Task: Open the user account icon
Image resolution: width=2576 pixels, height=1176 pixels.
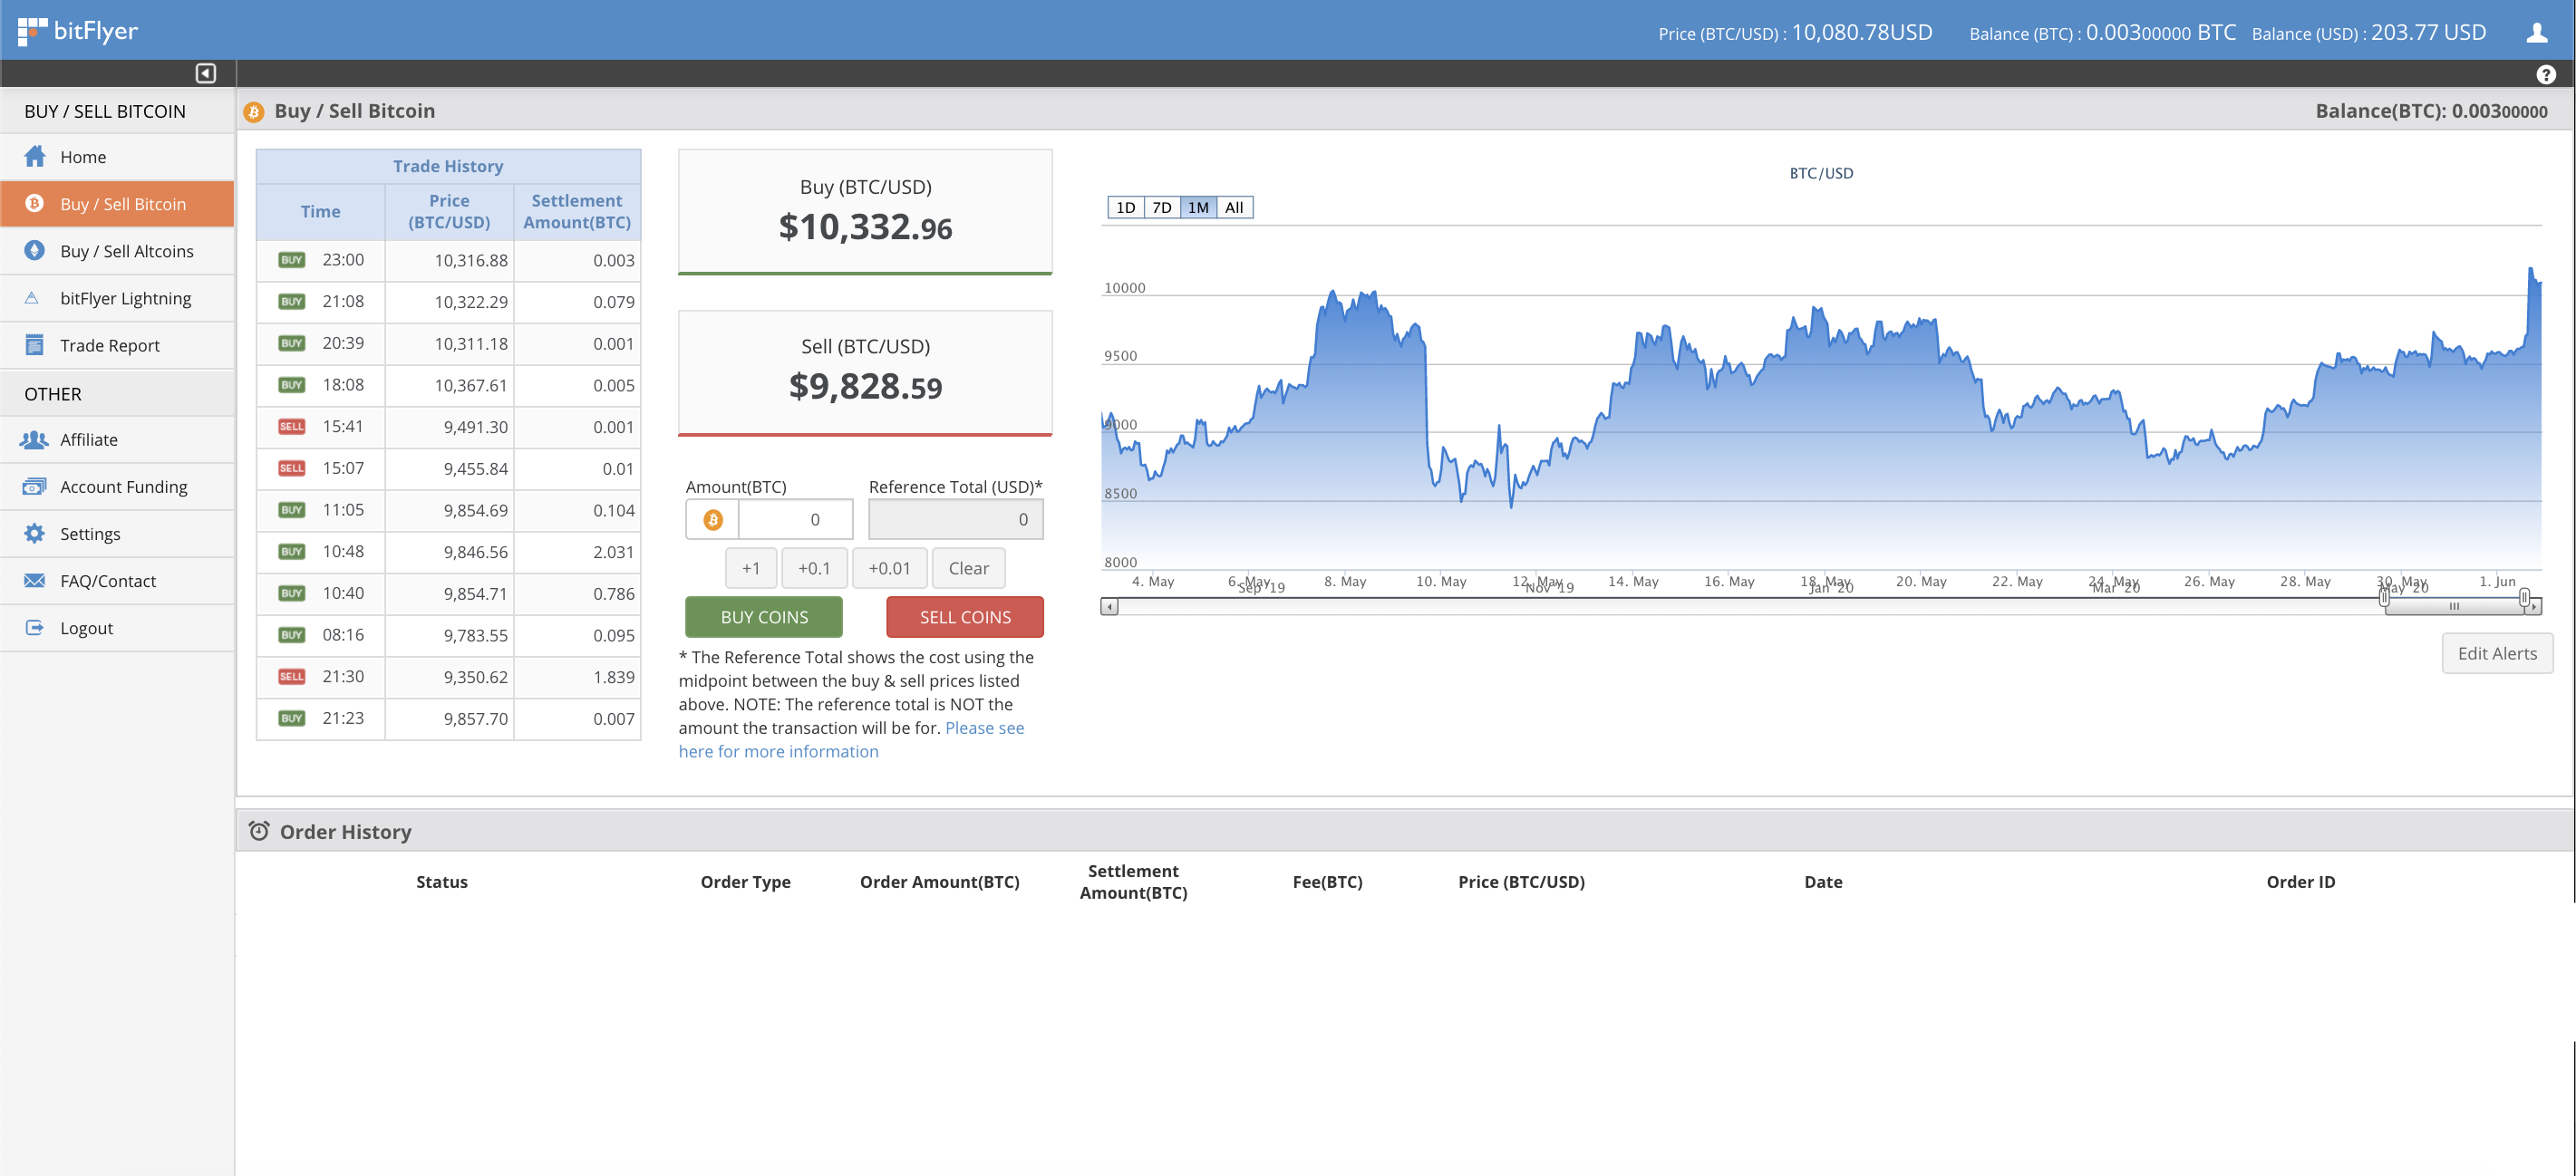Action: pos(2536,33)
